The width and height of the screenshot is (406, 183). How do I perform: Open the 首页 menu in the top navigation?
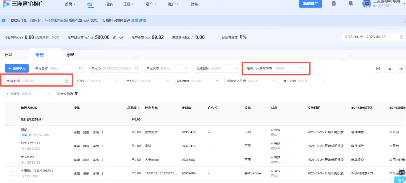click(x=70, y=4)
